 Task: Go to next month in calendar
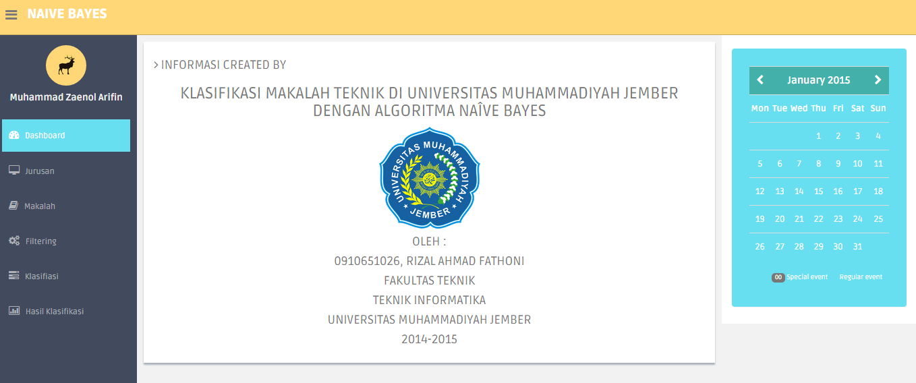(878, 80)
